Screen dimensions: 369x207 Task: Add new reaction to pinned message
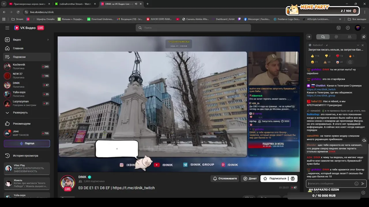tap(350, 62)
